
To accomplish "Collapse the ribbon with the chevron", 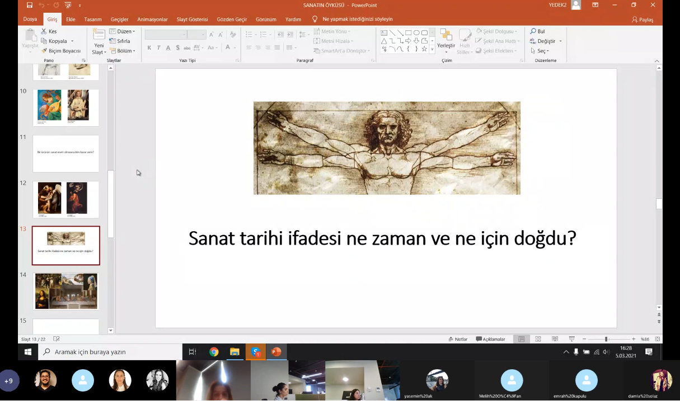I will click(x=657, y=60).
